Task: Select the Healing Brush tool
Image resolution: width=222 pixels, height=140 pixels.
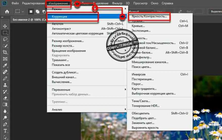Action: 5,72
